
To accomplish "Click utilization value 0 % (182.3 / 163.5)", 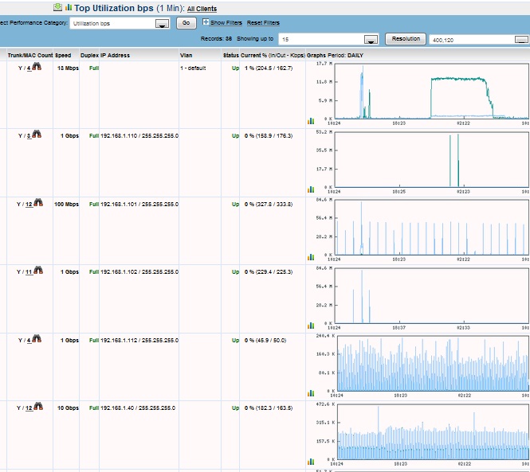I will [269, 408].
